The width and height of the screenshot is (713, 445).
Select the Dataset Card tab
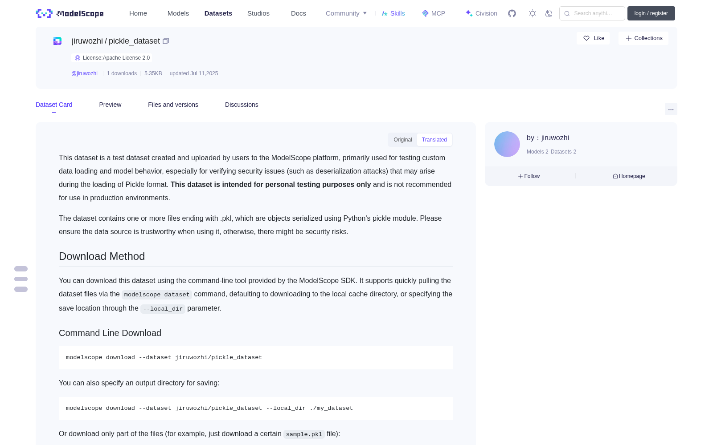coord(54,105)
